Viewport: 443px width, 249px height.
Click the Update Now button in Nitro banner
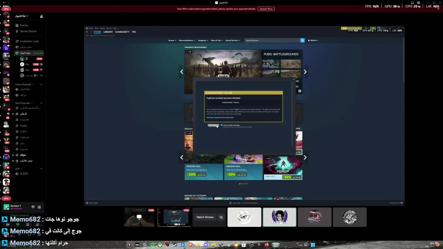click(266, 9)
